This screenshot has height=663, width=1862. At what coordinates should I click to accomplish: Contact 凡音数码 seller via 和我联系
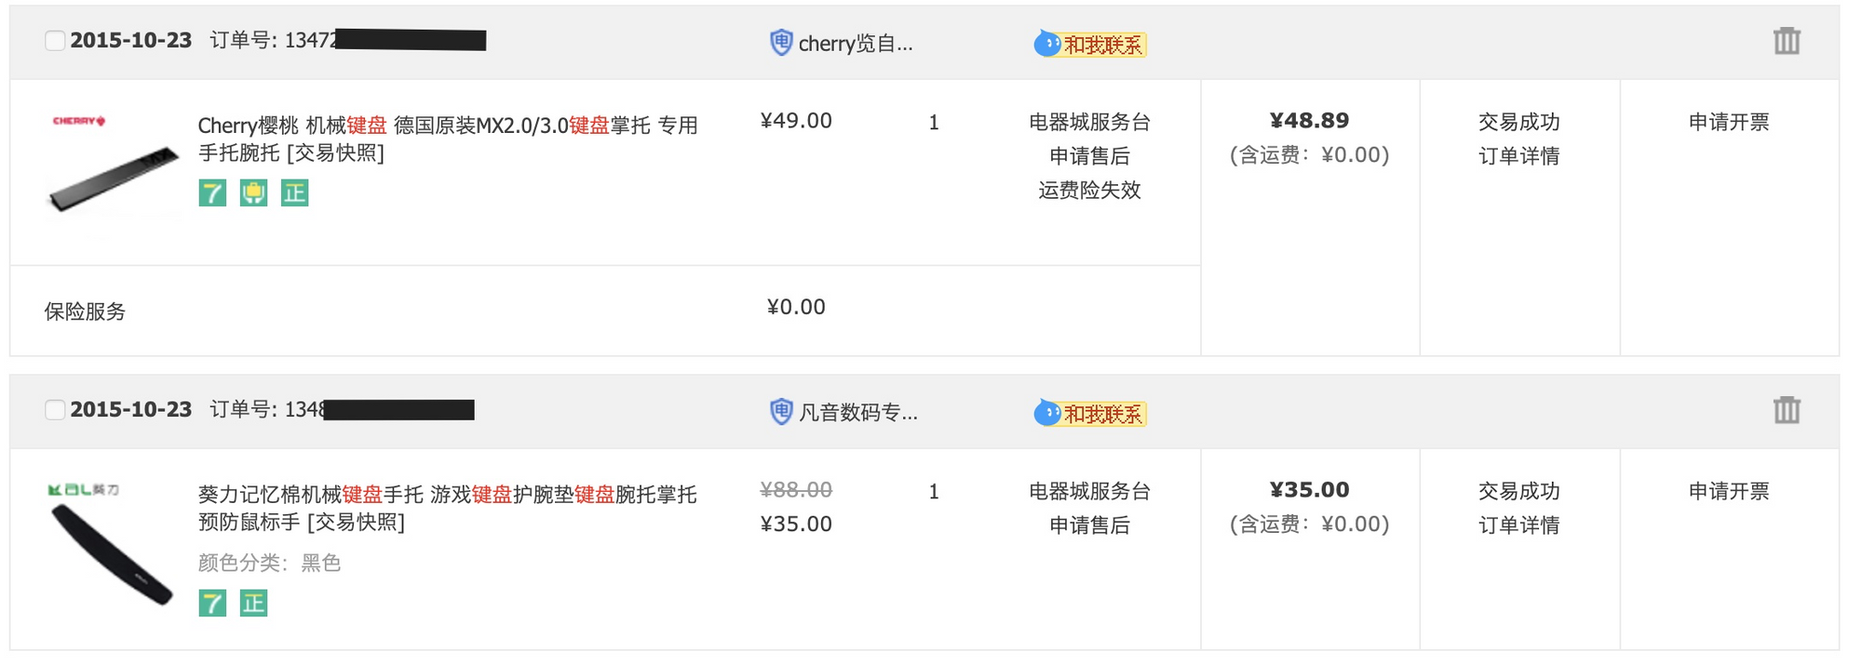click(x=1089, y=413)
